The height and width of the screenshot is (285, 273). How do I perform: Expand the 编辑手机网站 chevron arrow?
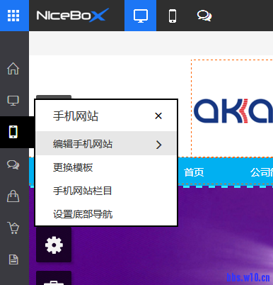159,145
